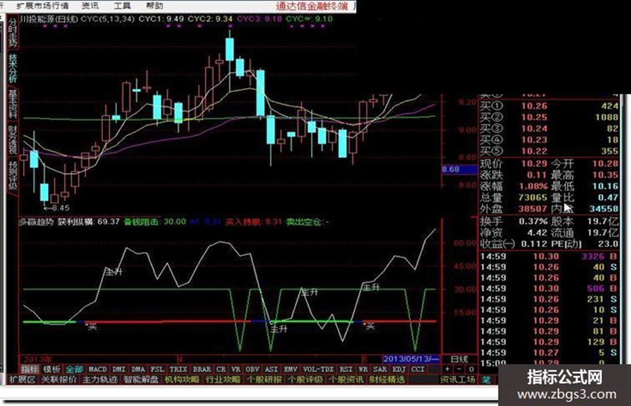
Task: Select the 买④ bid row
Action: tap(550, 140)
